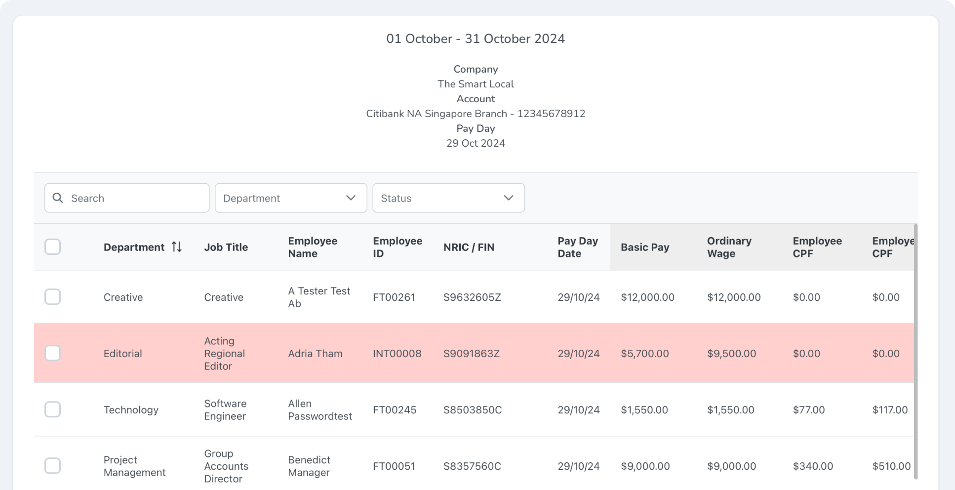Click basic pay $5,700.00
This screenshot has width=955, height=490.
[x=645, y=354]
